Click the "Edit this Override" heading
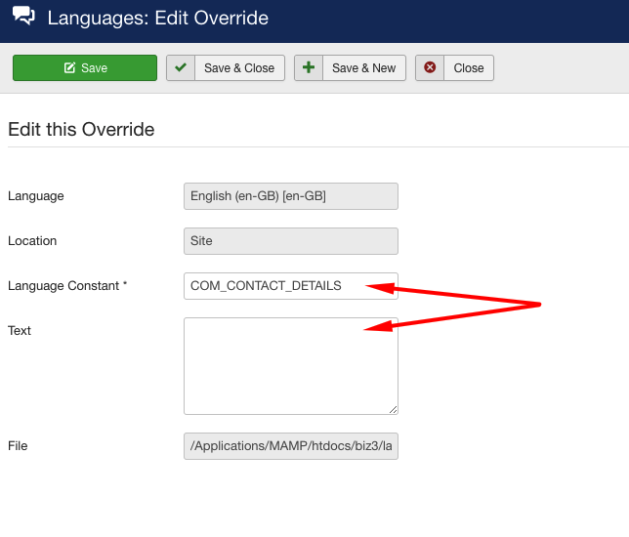The width and height of the screenshot is (629, 537). [x=81, y=129]
